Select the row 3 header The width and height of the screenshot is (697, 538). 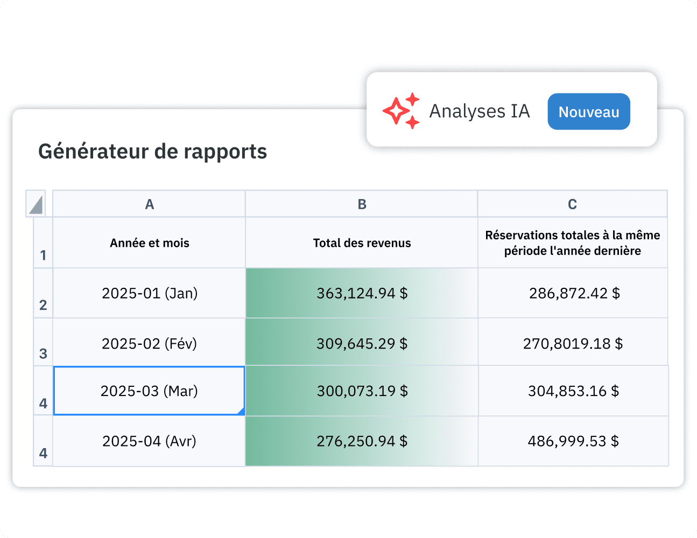tap(43, 343)
